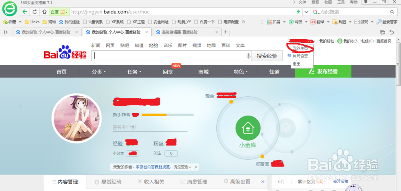Screen dimensions: 401x191
Task: Expand the 截图 dropdown arrow
Action: 350,22
